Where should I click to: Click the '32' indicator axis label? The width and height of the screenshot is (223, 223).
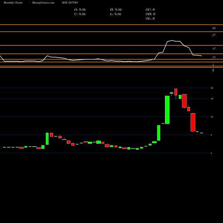(214, 28)
